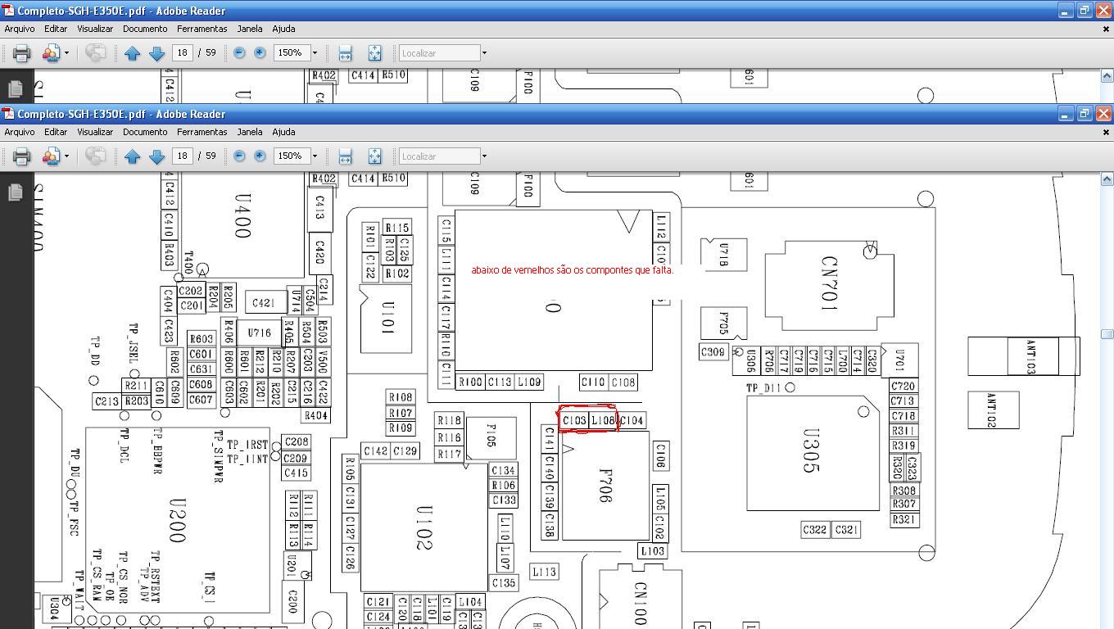The width and height of the screenshot is (1114, 629).
Task: Click the Localizar search box, background window
Action: tap(439, 53)
